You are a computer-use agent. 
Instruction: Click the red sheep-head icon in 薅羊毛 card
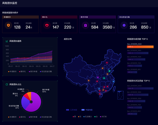pos(47,25)
